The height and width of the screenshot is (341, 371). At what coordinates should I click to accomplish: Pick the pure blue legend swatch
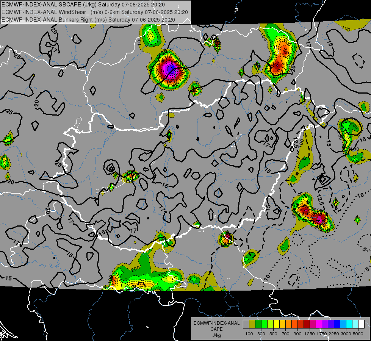tap(337, 324)
